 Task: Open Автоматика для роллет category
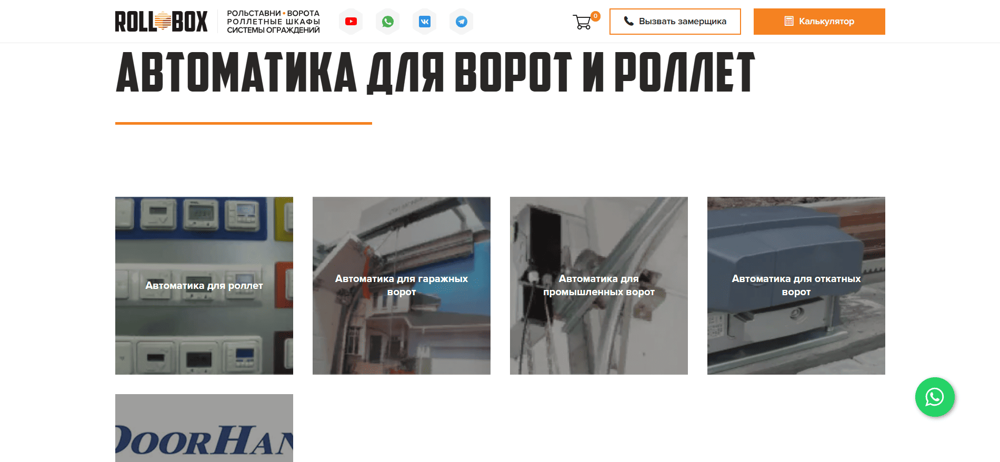point(204,286)
